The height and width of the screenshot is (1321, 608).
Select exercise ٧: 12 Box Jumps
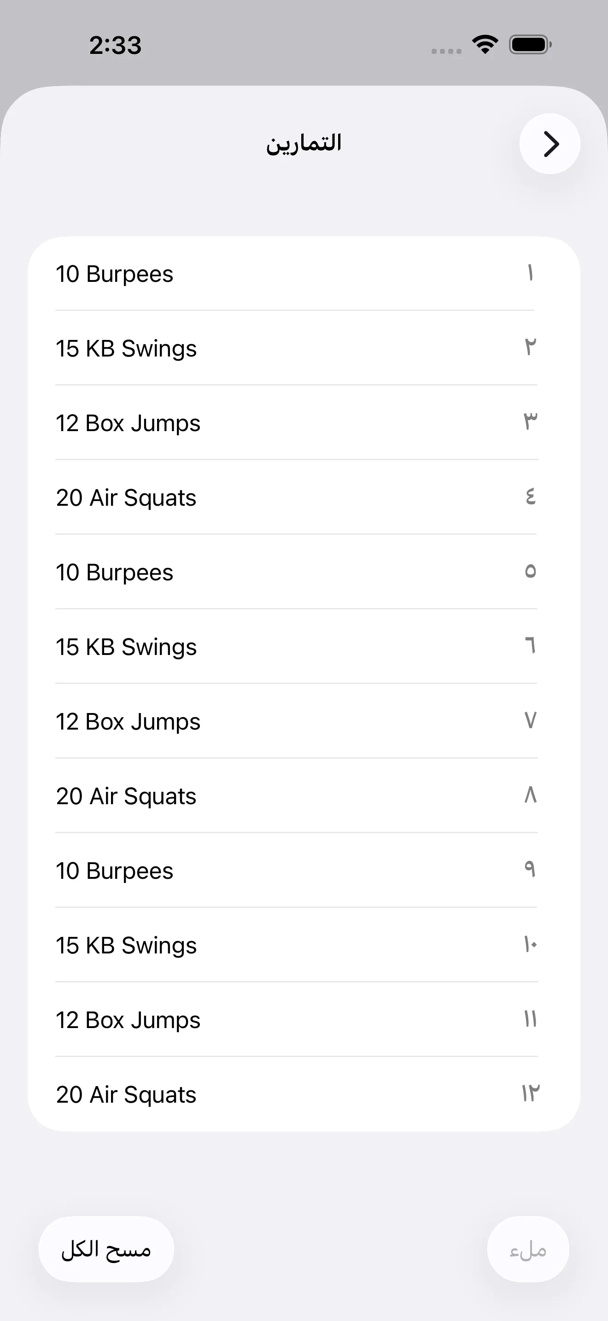click(304, 721)
